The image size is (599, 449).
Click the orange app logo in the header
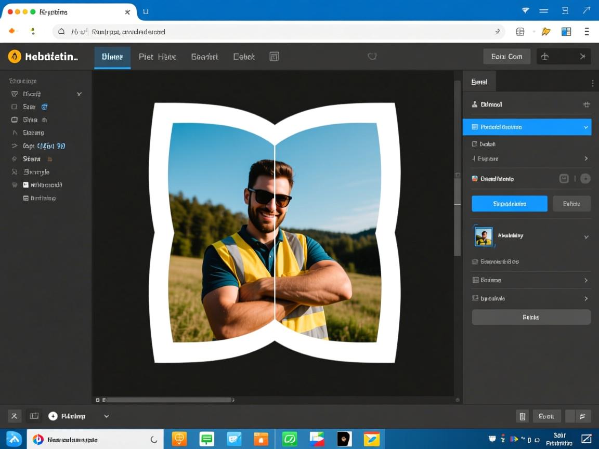(15, 57)
